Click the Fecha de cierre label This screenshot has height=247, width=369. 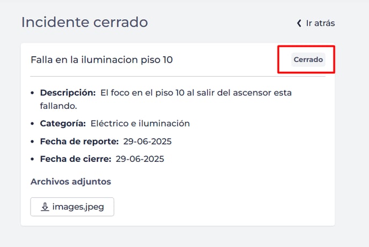click(75, 159)
